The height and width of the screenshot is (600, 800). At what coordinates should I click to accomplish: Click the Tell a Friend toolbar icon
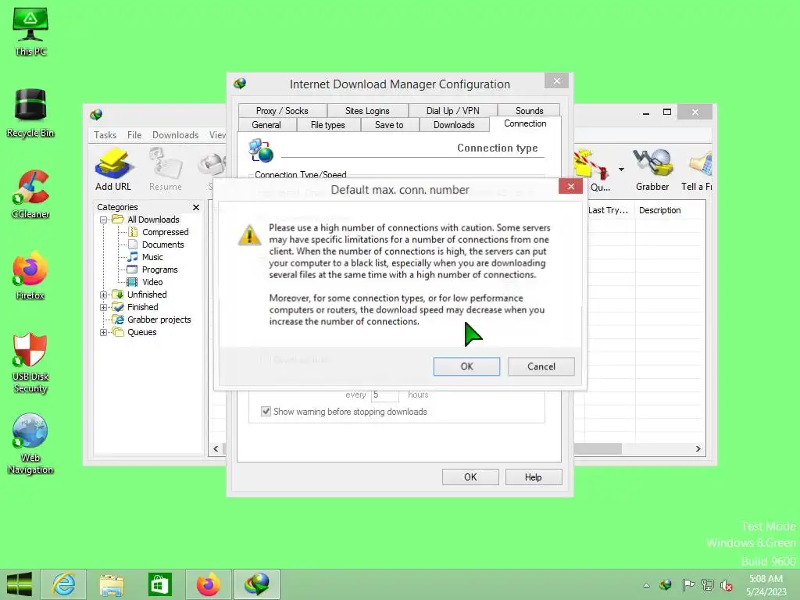coord(697,169)
